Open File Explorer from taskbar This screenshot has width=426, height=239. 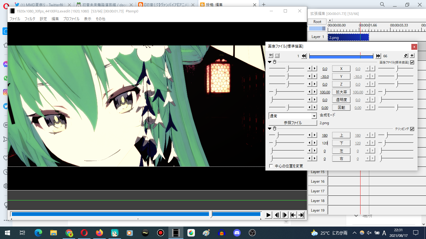click(54, 232)
